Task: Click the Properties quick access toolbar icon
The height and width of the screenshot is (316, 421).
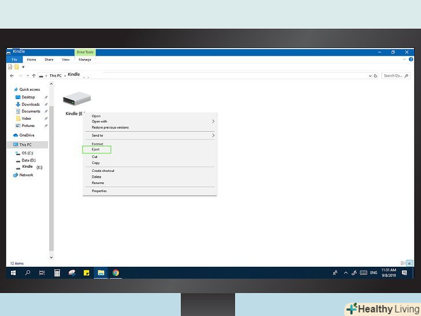Action: (x=10, y=67)
